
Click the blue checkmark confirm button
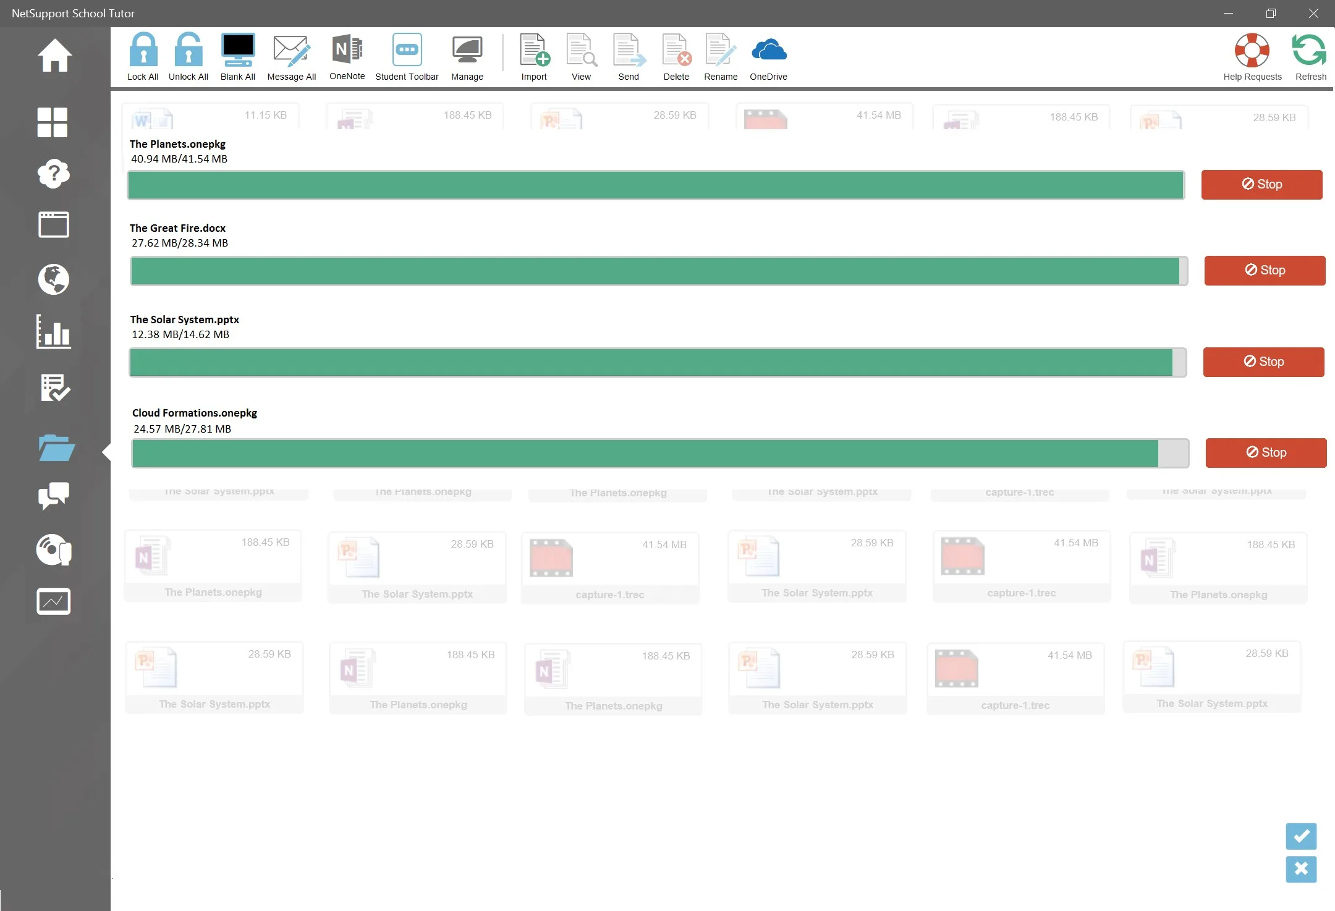click(1301, 836)
